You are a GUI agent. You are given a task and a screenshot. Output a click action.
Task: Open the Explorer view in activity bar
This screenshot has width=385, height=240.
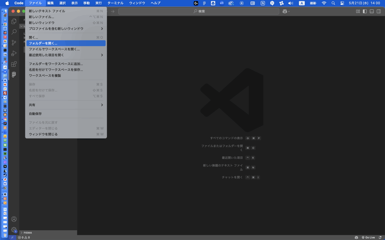(14, 21)
